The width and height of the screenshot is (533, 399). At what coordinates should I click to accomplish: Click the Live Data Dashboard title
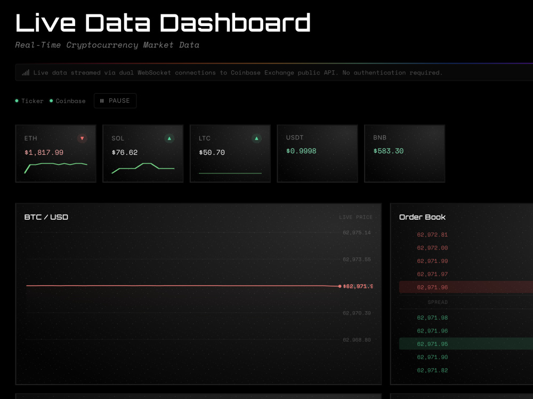point(163,23)
